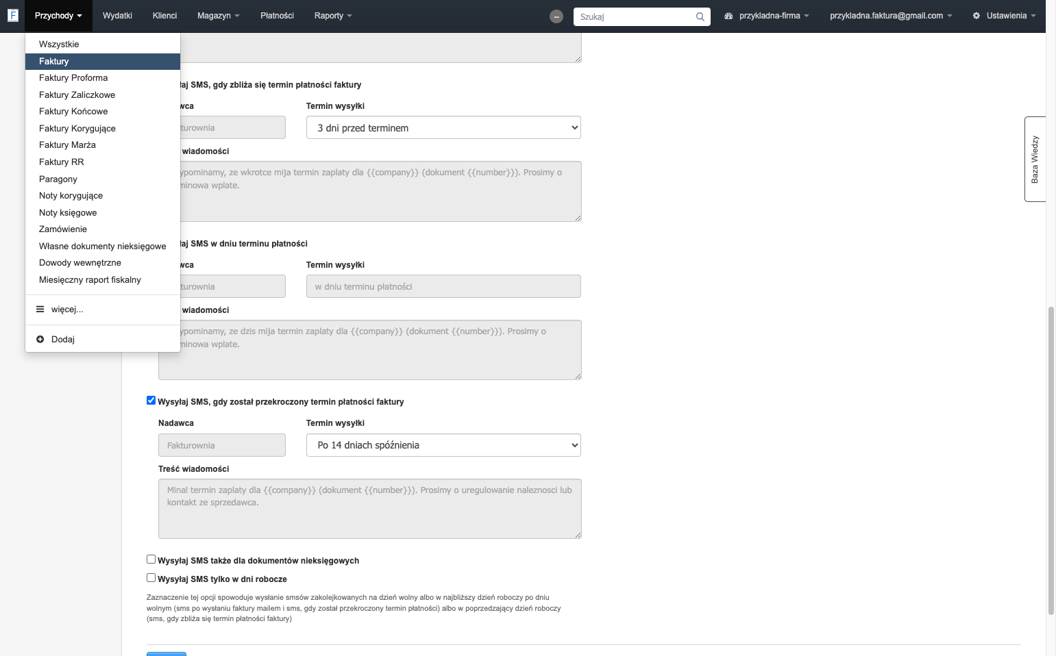This screenshot has height=656, width=1056.
Task: Select Faktury in Przychody menu
Action: (x=103, y=62)
